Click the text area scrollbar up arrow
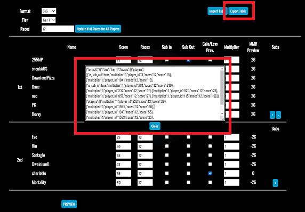 point(222,69)
